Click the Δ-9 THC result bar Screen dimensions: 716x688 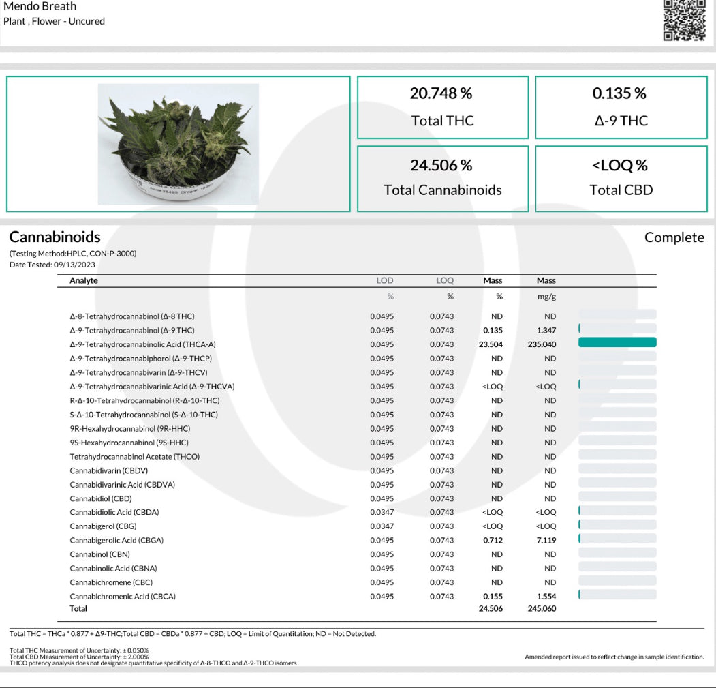click(x=617, y=329)
